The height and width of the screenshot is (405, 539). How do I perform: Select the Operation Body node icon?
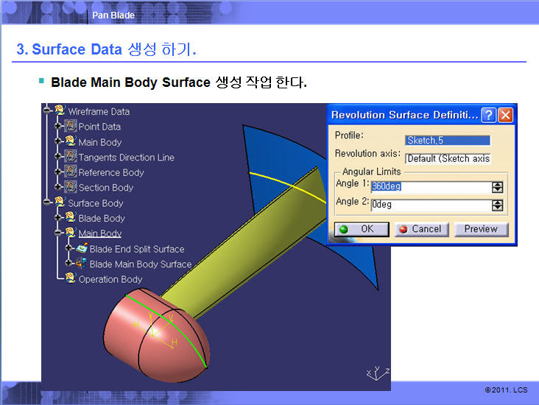click(x=71, y=279)
